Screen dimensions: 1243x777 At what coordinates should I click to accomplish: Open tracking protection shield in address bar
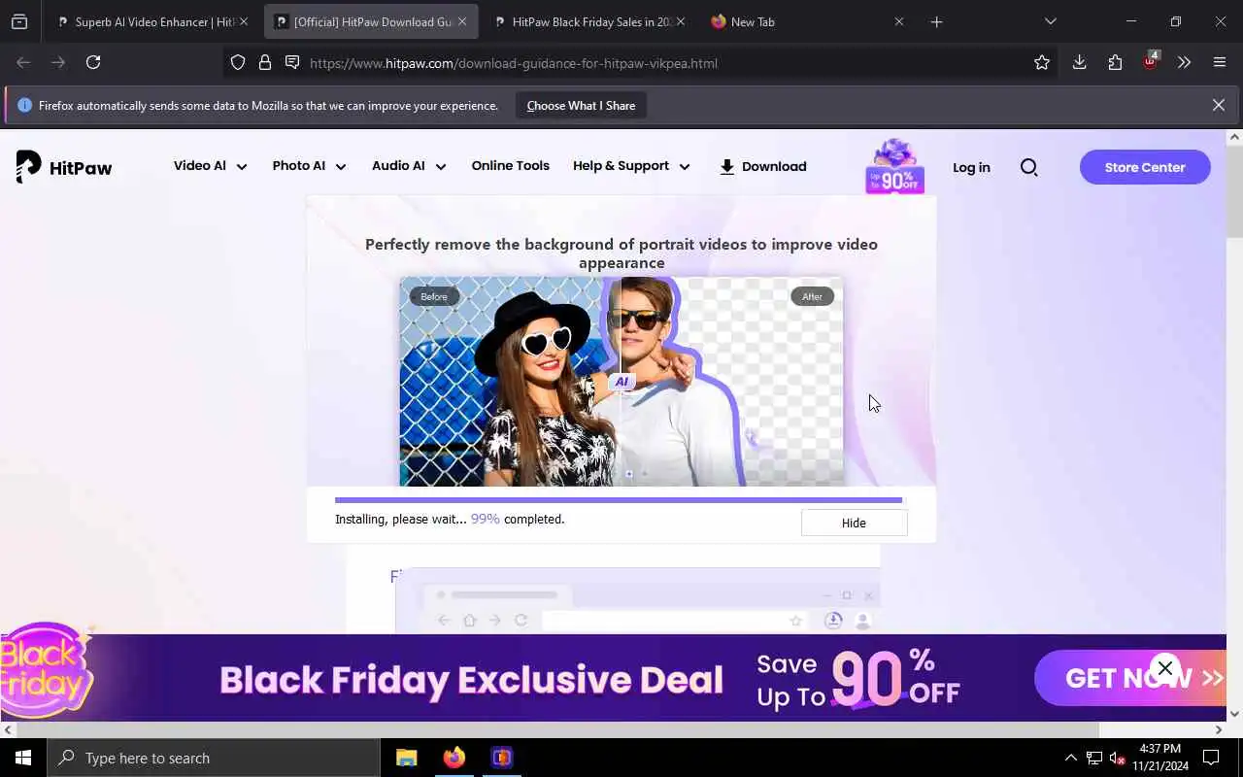238,62
